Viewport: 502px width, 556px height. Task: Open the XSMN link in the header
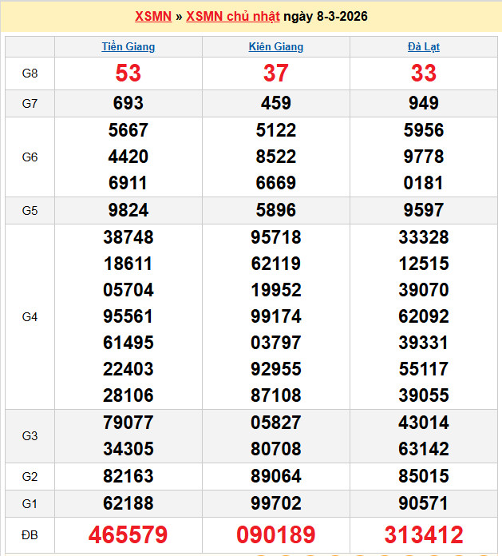[x=153, y=16]
